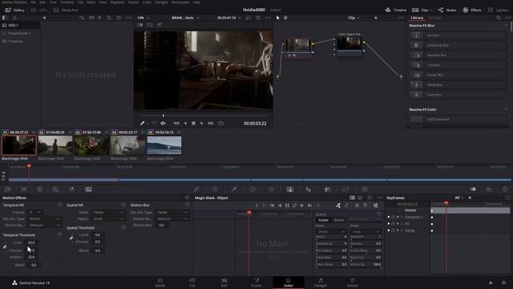The height and width of the screenshot is (289, 513).
Task: Toggle the Nodes panel button
Action: (x=447, y=10)
